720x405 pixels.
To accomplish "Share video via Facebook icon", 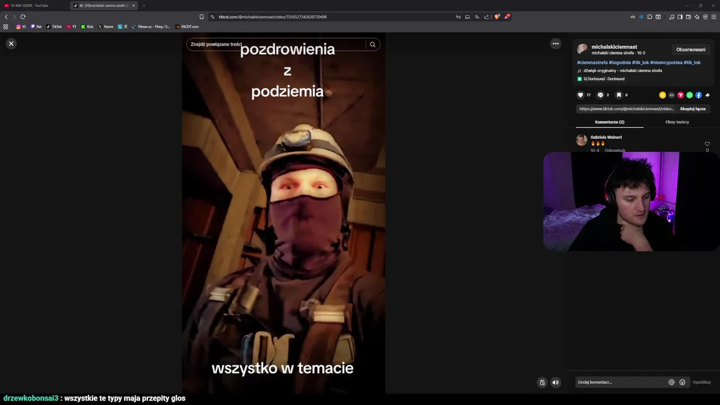I will (699, 95).
